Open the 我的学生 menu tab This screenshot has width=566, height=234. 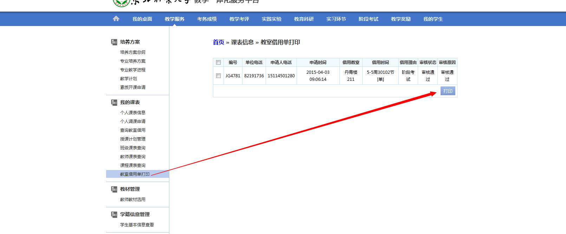433,19
